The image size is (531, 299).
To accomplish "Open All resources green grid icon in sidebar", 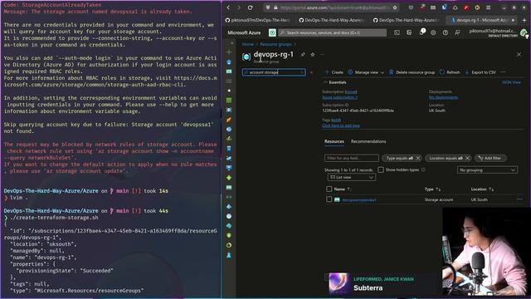I will pos(229,100).
